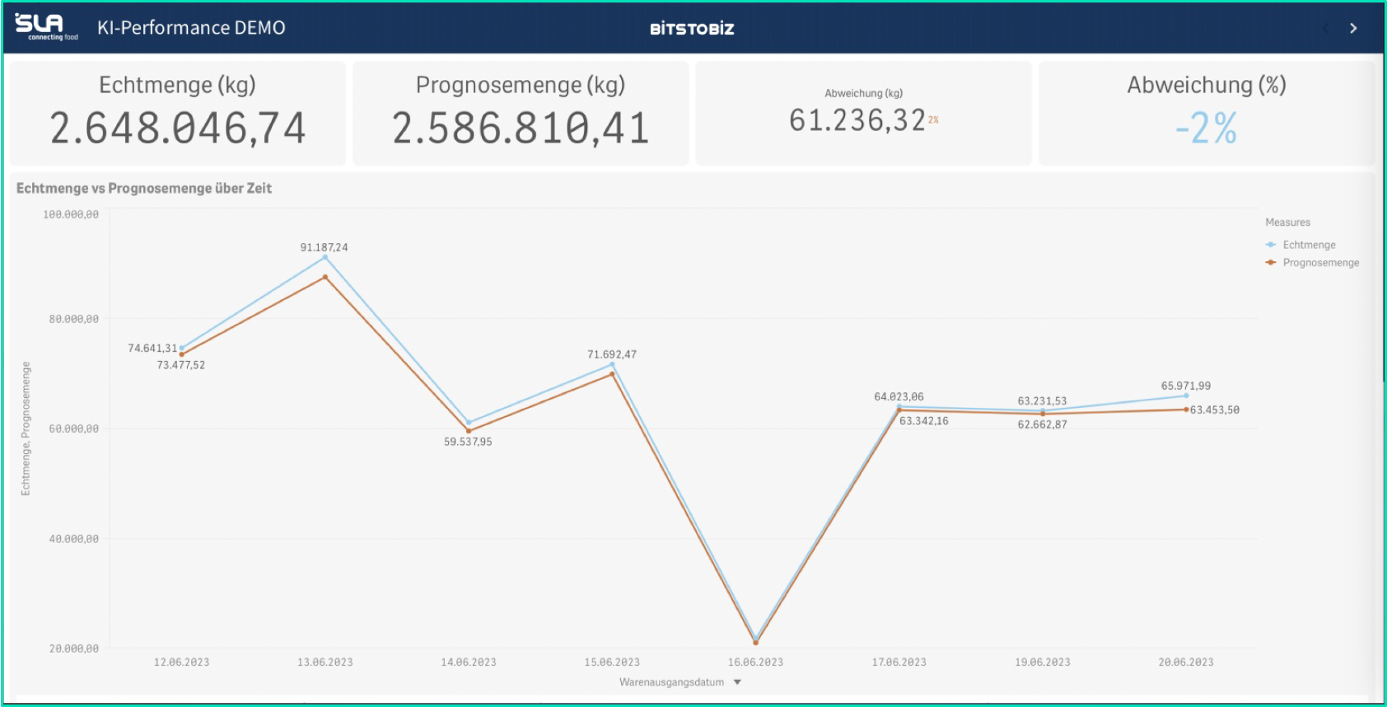Viewport: 1387px width, 707px height.
Task: Select the 65.971,99 Echtmenge data point
Action: [1186, 396]
